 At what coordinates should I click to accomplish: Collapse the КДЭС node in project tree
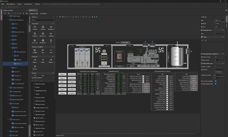coord(10,48)
